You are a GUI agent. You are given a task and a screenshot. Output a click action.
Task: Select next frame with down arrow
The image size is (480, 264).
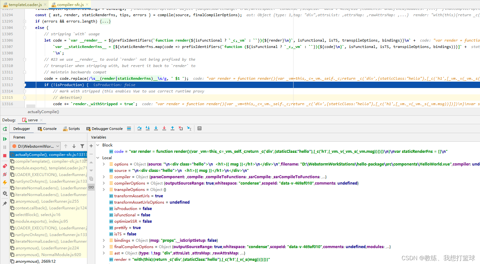pyautogui.click(x=74, y=146)
